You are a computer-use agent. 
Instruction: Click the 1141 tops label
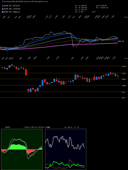pyautogui.click(x=47, y=17)
